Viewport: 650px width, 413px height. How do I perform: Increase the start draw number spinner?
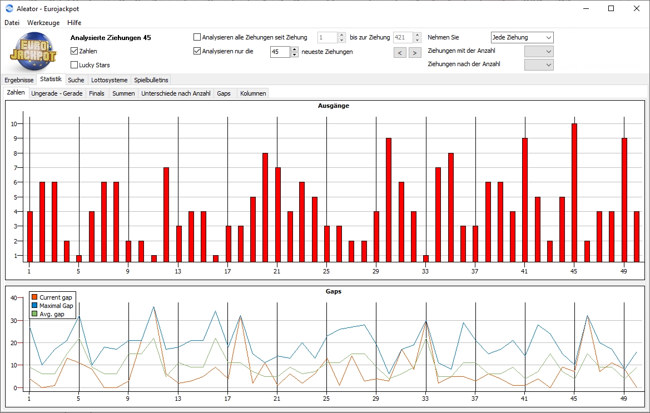click(342, 35)
